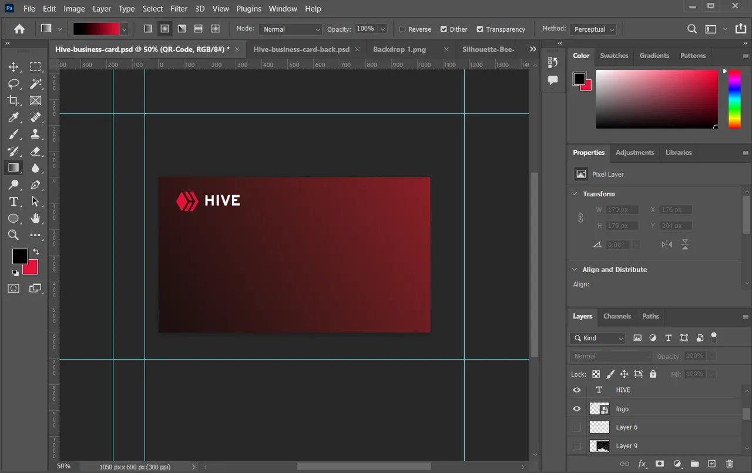The height and width of the screenshot is (473, 752).
Task: Select the Magic Wand tool
Action: pos(36,83)
